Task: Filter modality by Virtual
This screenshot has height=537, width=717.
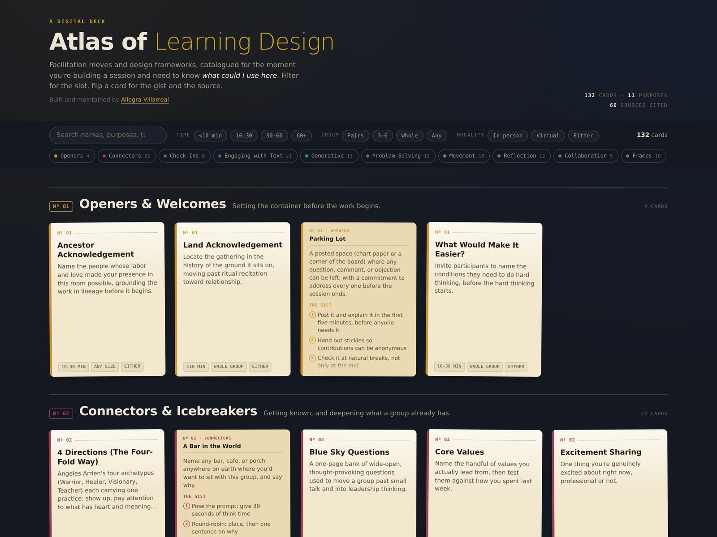Action: pyautogui.click(x=548, y=136)
